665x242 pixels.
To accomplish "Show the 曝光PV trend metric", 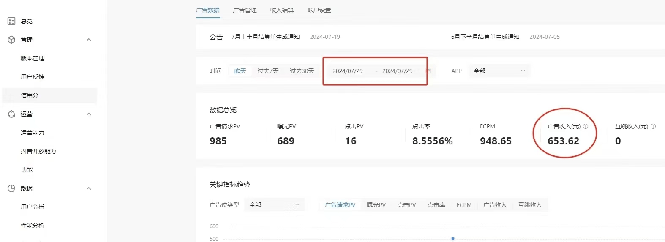I will click(x=376, y=205).
